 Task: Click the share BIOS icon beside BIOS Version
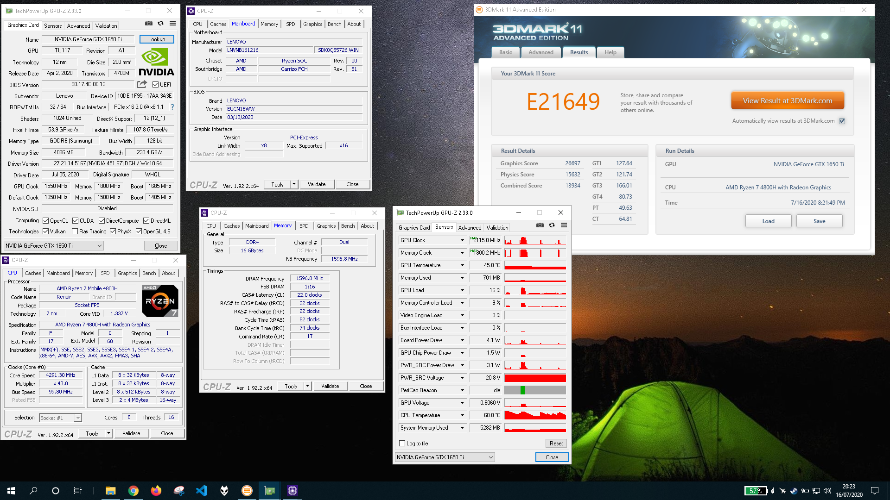pyautogui.click(x=142, y=84)
